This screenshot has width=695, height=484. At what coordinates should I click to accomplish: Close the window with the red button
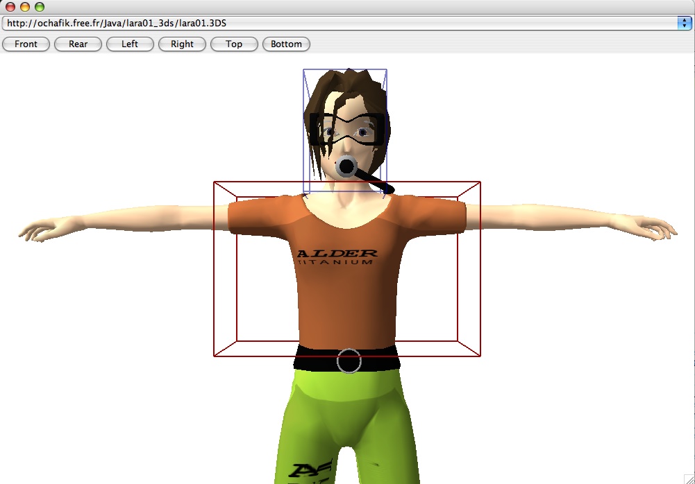tap(10, 7)
